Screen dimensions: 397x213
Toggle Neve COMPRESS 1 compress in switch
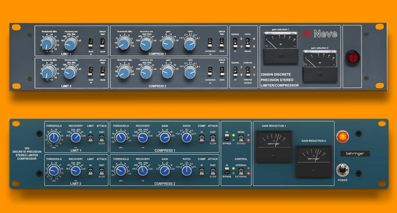(x=210, y=42)
